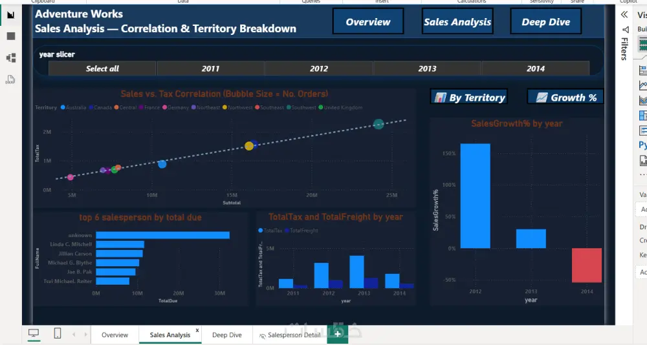The image size is (647, 345).
Task: Select Canada in the Territory legend
Action: [x=100, y=107]
